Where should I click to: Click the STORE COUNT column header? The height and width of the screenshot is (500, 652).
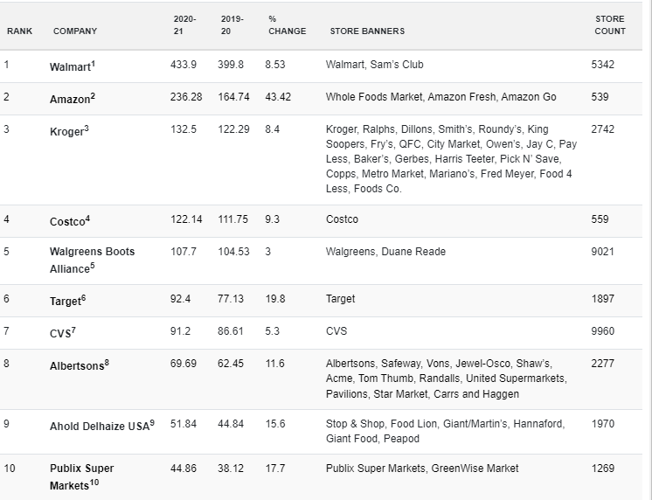(610, 25)
